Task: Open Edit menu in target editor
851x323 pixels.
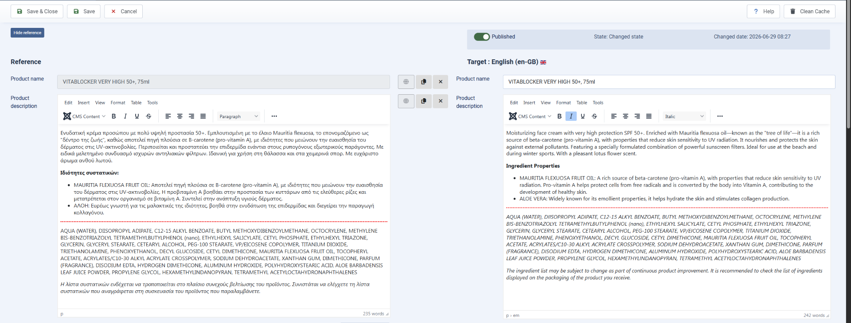Action: (514, 103)
